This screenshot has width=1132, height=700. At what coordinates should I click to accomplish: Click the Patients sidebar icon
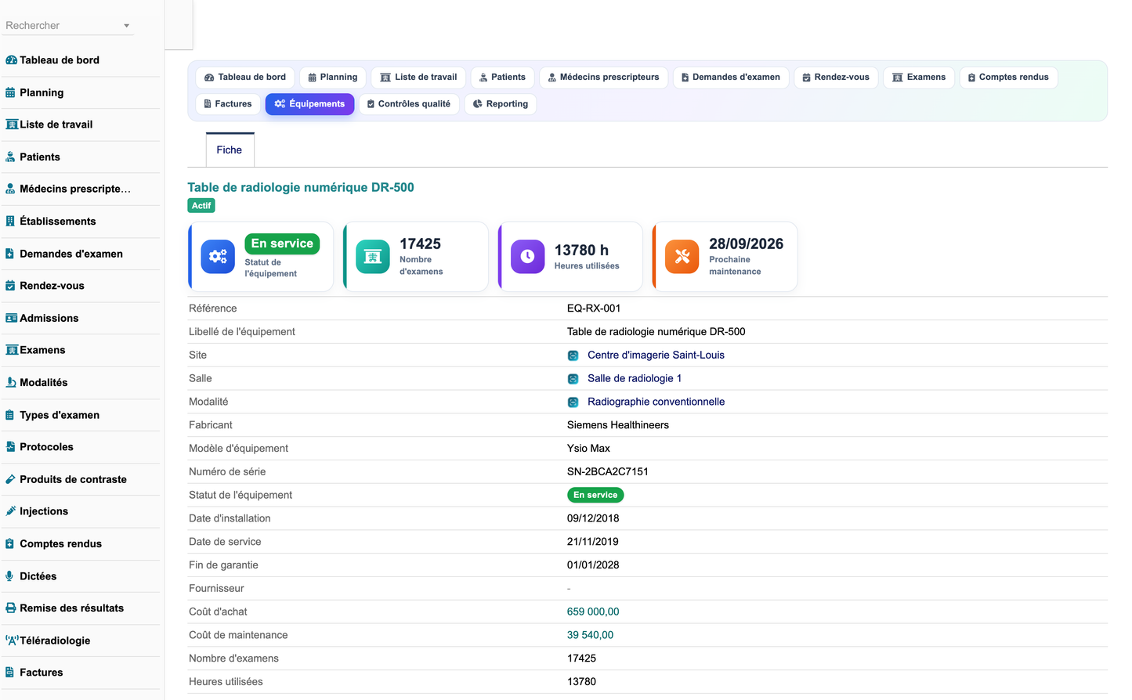tap(10, 157)
